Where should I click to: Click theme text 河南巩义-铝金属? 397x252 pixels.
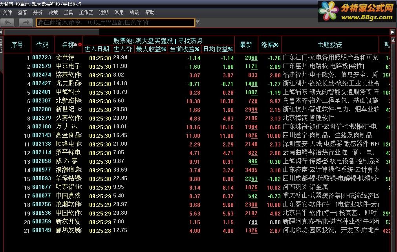coord(305,187)
